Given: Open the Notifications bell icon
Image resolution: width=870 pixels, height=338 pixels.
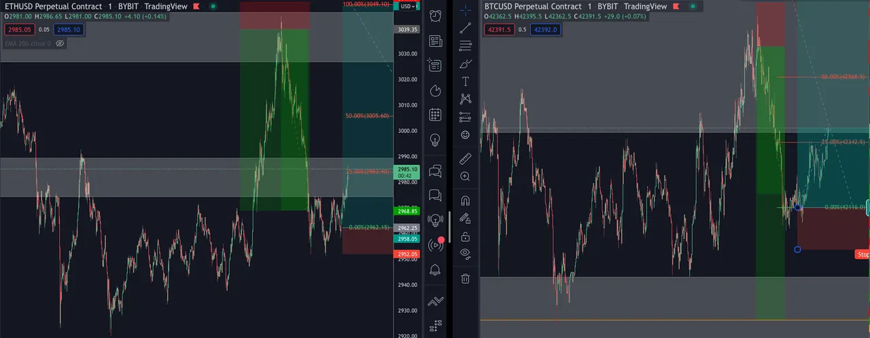Looking at the screenshot, I should [436, 270].
